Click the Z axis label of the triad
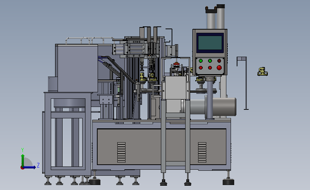This screenshot has width=310, height=190. [x=38, y=165]
